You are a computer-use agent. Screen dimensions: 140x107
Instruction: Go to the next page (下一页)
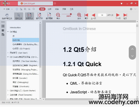coord(118,16)
